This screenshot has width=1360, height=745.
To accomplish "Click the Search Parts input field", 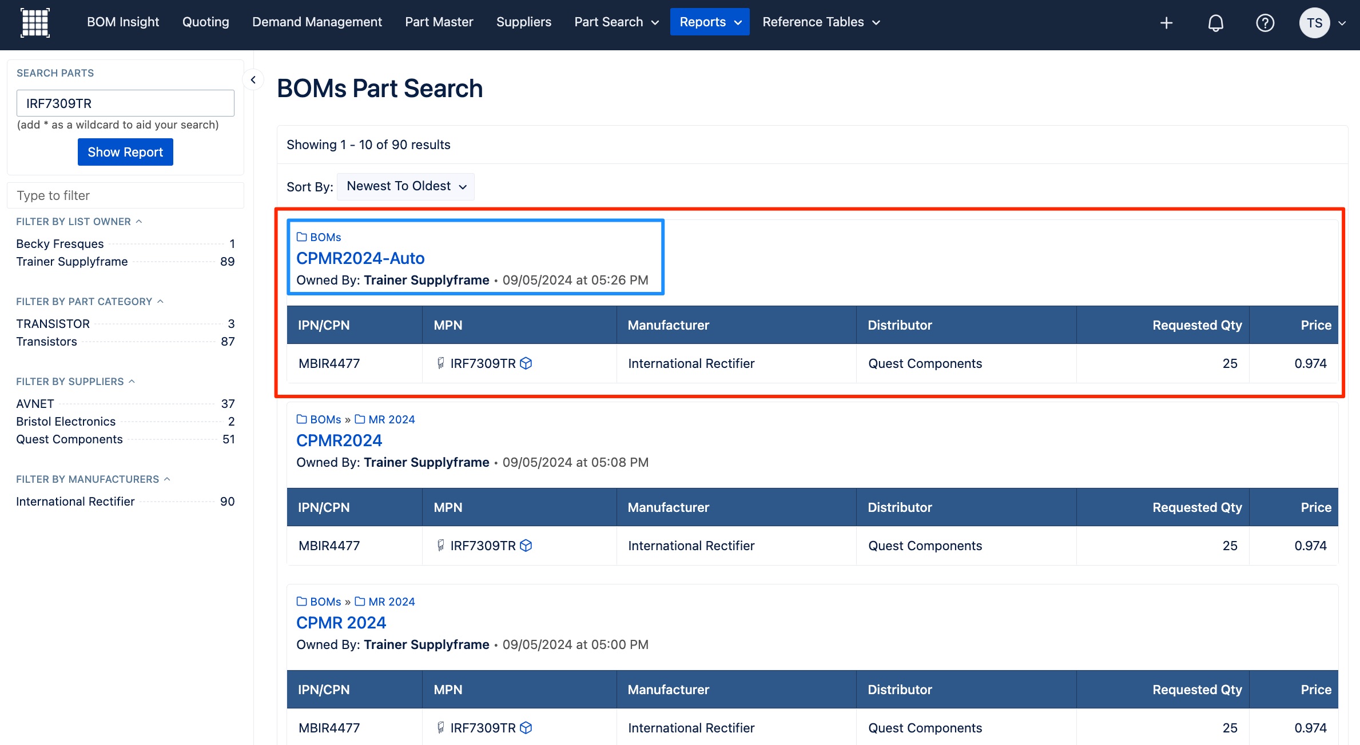I will pos(125,103).
